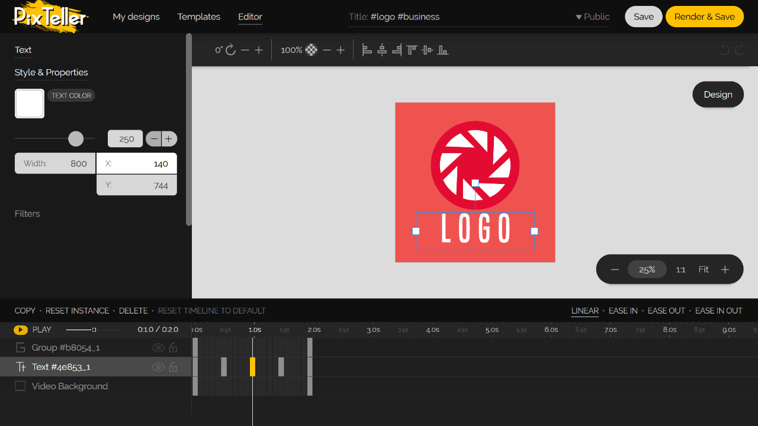This screenshot has height=426, width=758.
Task: Click the rotate icon next to 0°
Action: point(231,50)
